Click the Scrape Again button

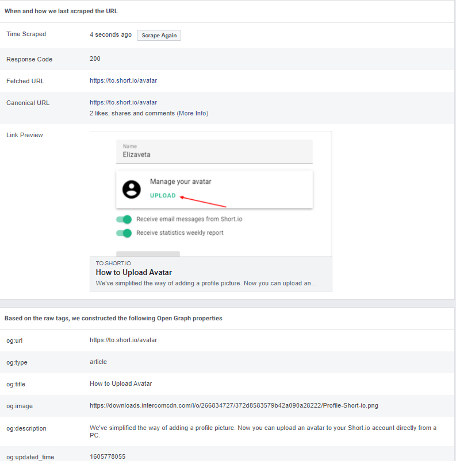pyautogui.click(x=159, y=35)
